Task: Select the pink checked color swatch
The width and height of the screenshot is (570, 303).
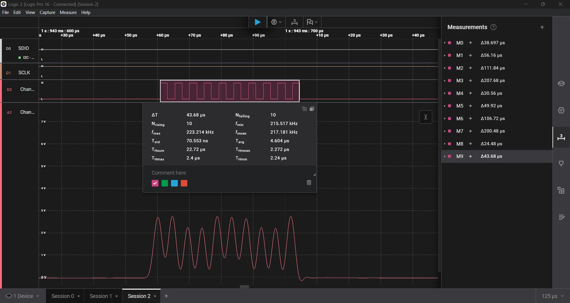Action: pyautogui.click(x=155, y=183)
